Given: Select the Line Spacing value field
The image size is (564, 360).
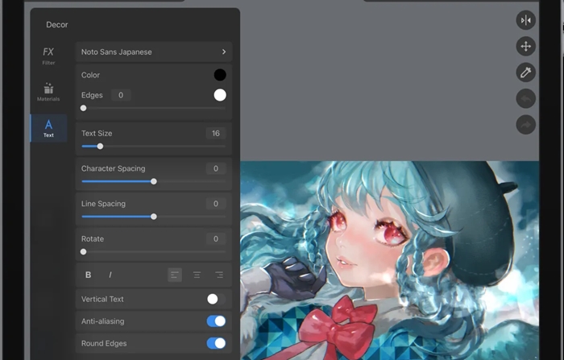Looking at the screenshot, I should [215, 204].
